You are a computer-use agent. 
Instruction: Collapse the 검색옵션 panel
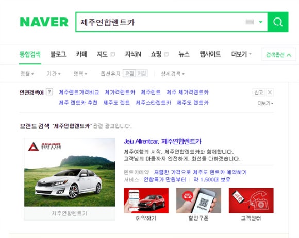[x=278, y=55]
